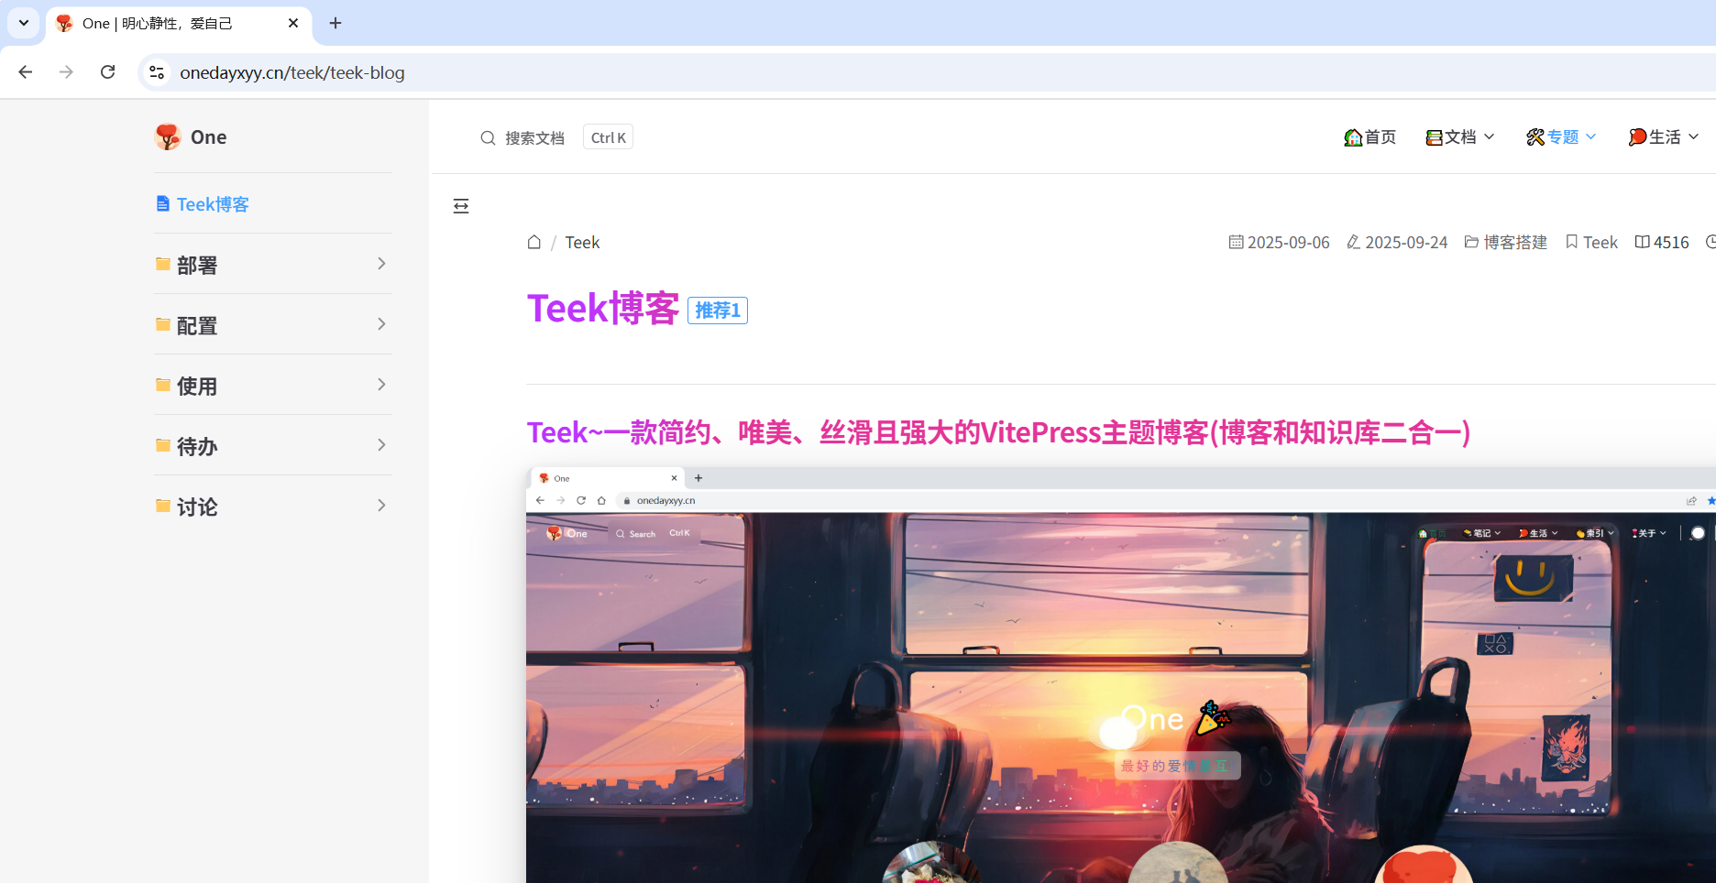Open site information icon in address bar
Viewport: 1716px width, 883px height.
[158, 72]
